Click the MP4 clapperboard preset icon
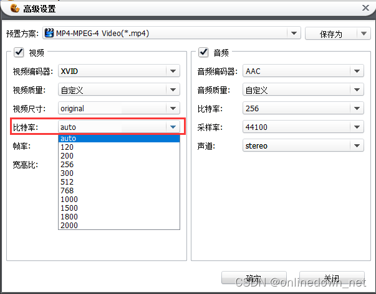This screenshot has height=294, width=376. (49, 33)
